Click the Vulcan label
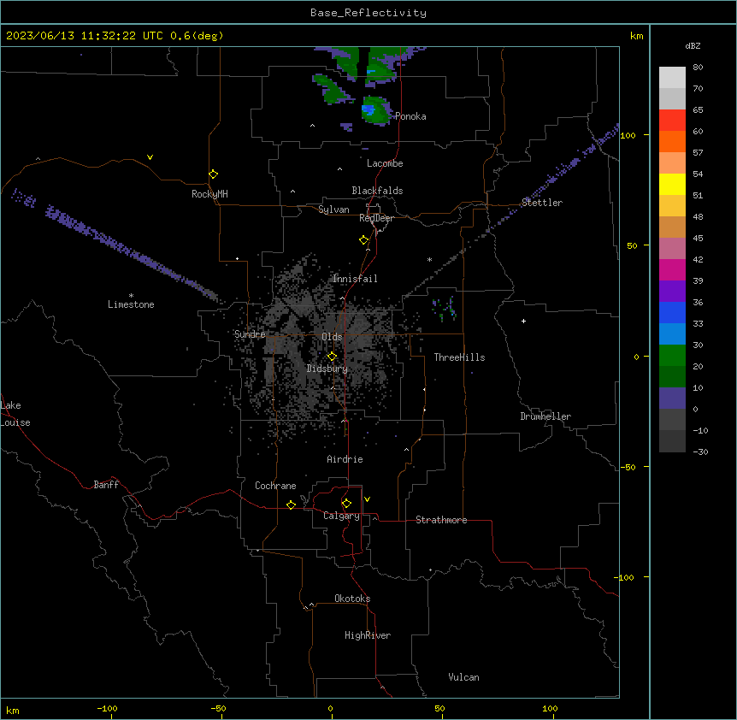 click(463, 677)
